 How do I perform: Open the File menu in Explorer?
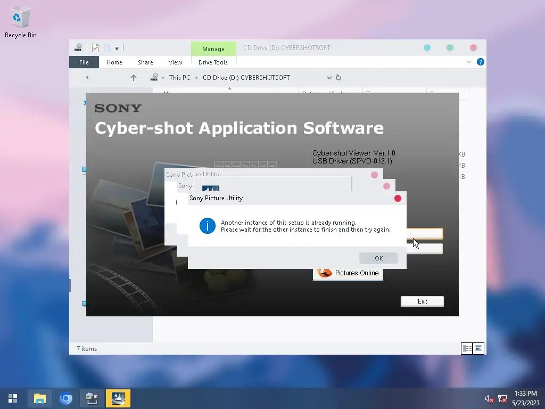[x=84, y=62]
